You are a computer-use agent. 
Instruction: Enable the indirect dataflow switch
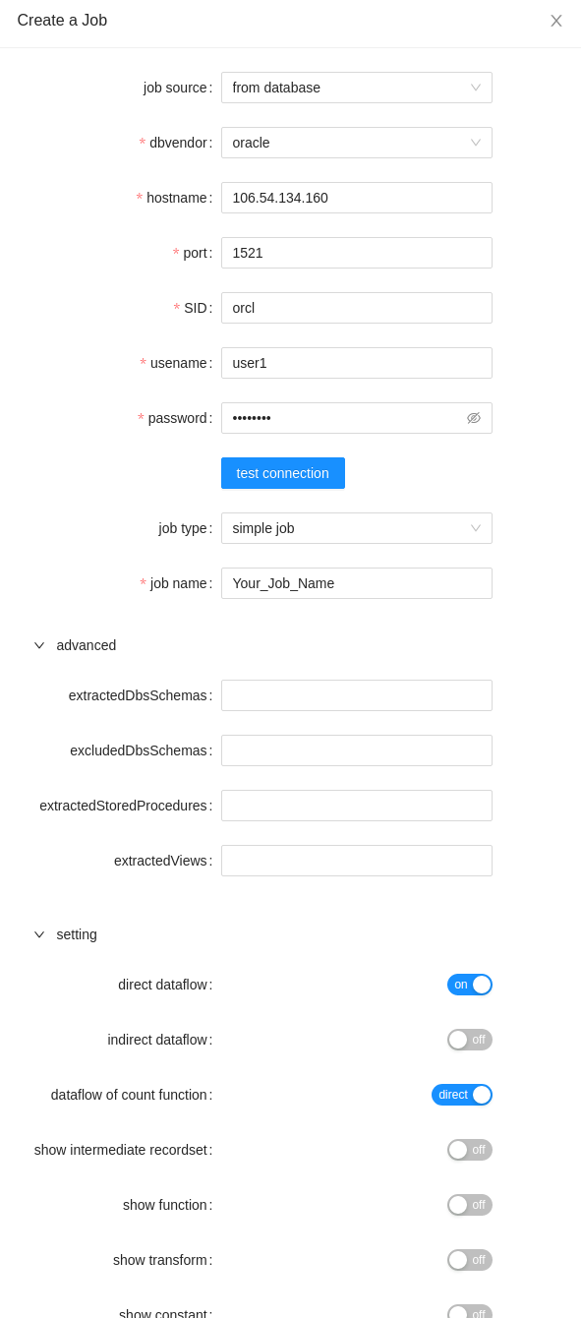click(470, 1040)
